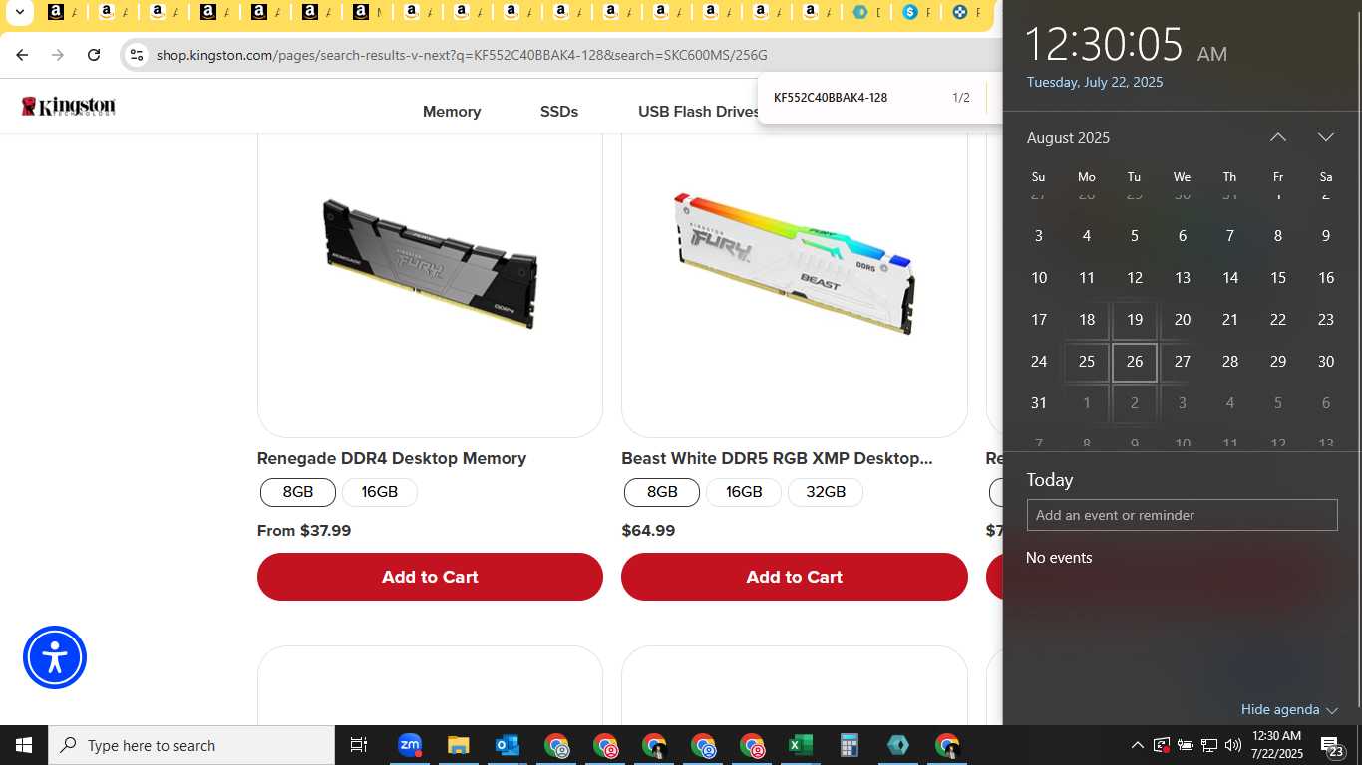Click the Kingston logo
Image resolution: width=1362 pixels, height=765 pixels.
[x=69, y=106]
